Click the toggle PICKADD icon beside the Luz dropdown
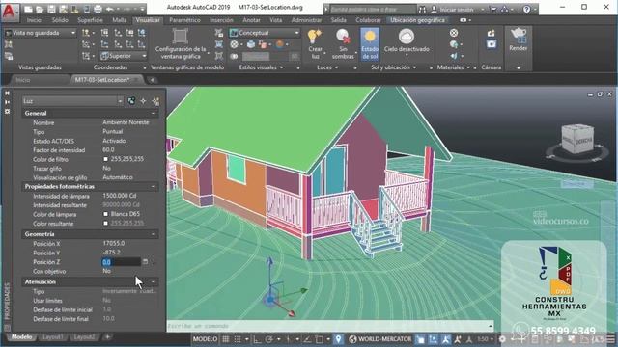 pyautogui.click(x=131, y=101)
